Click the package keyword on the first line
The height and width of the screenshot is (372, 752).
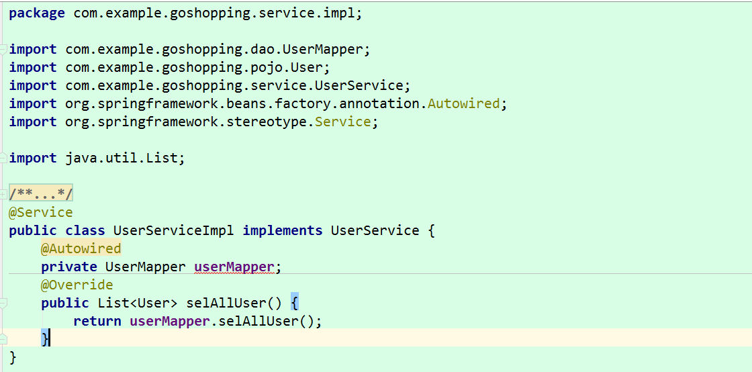click(37, 13)
